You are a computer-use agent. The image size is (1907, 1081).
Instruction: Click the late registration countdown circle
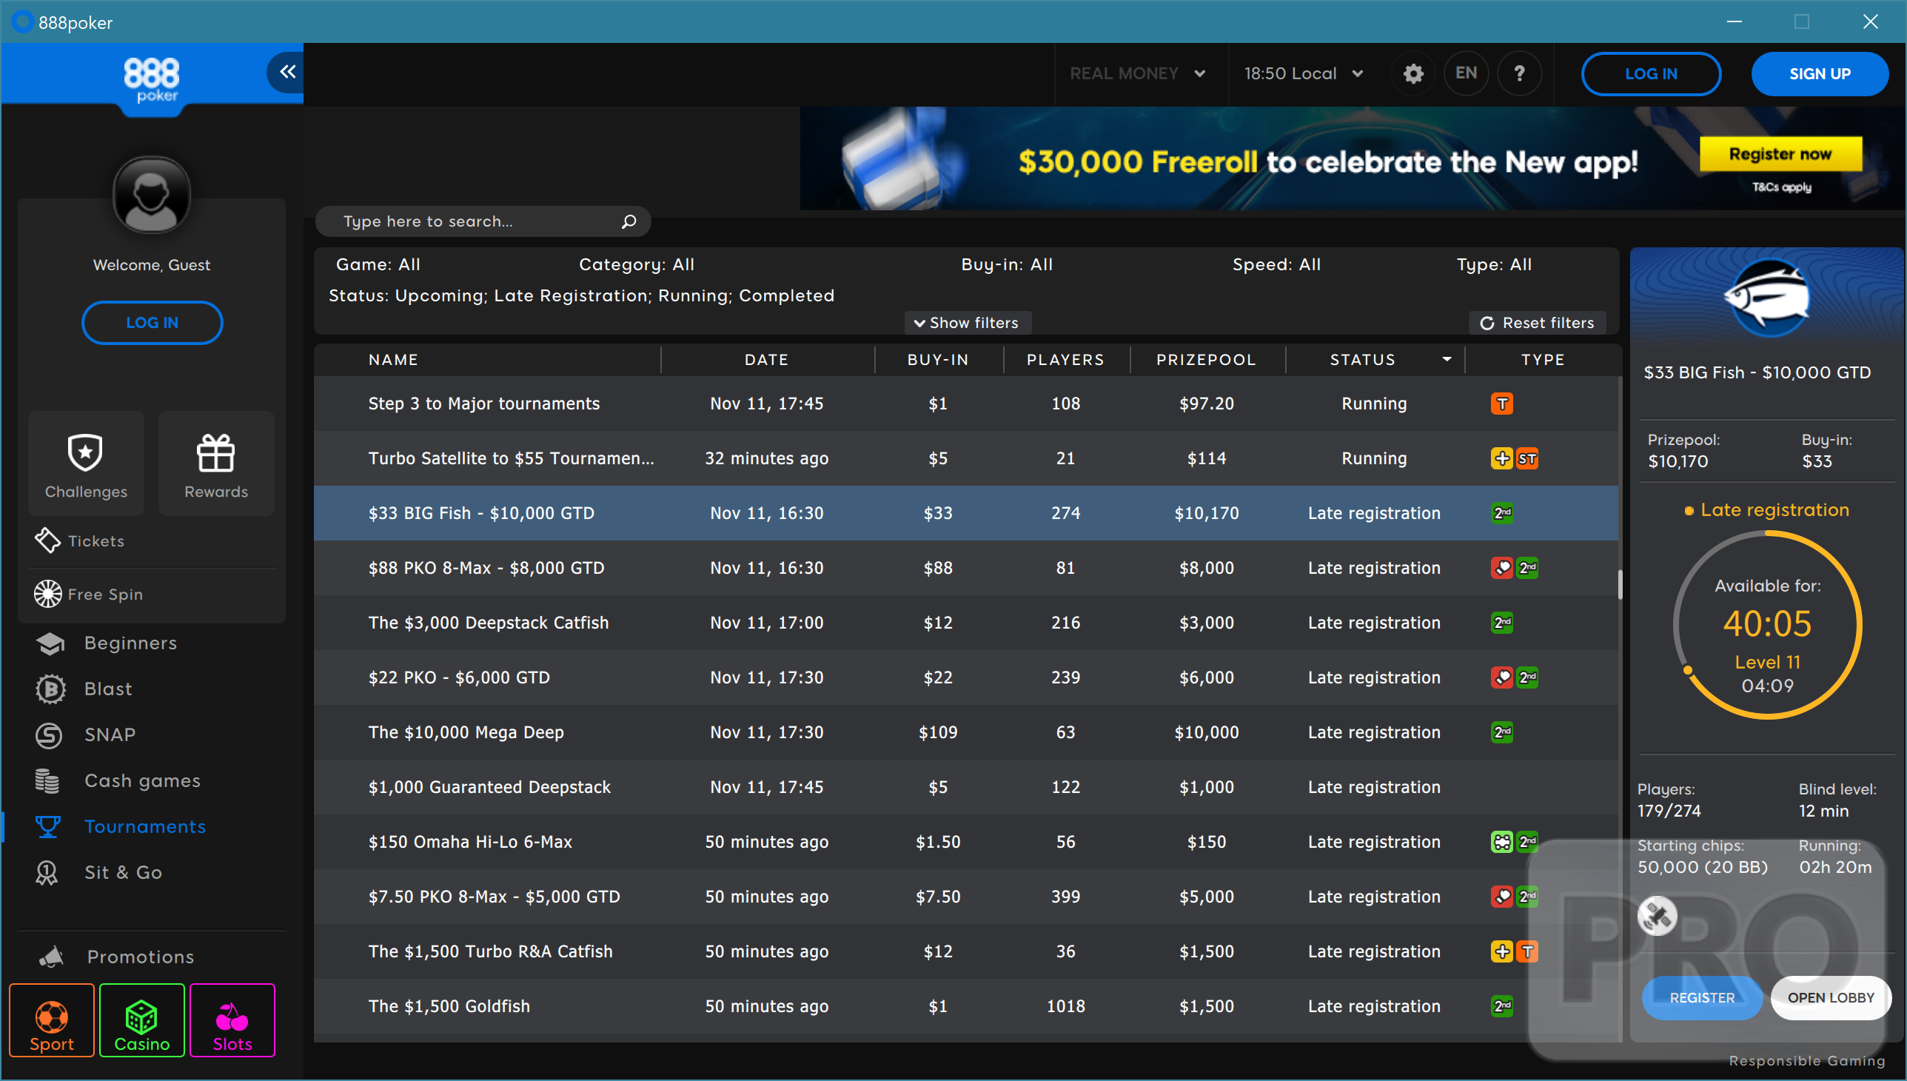[1767, 624]
